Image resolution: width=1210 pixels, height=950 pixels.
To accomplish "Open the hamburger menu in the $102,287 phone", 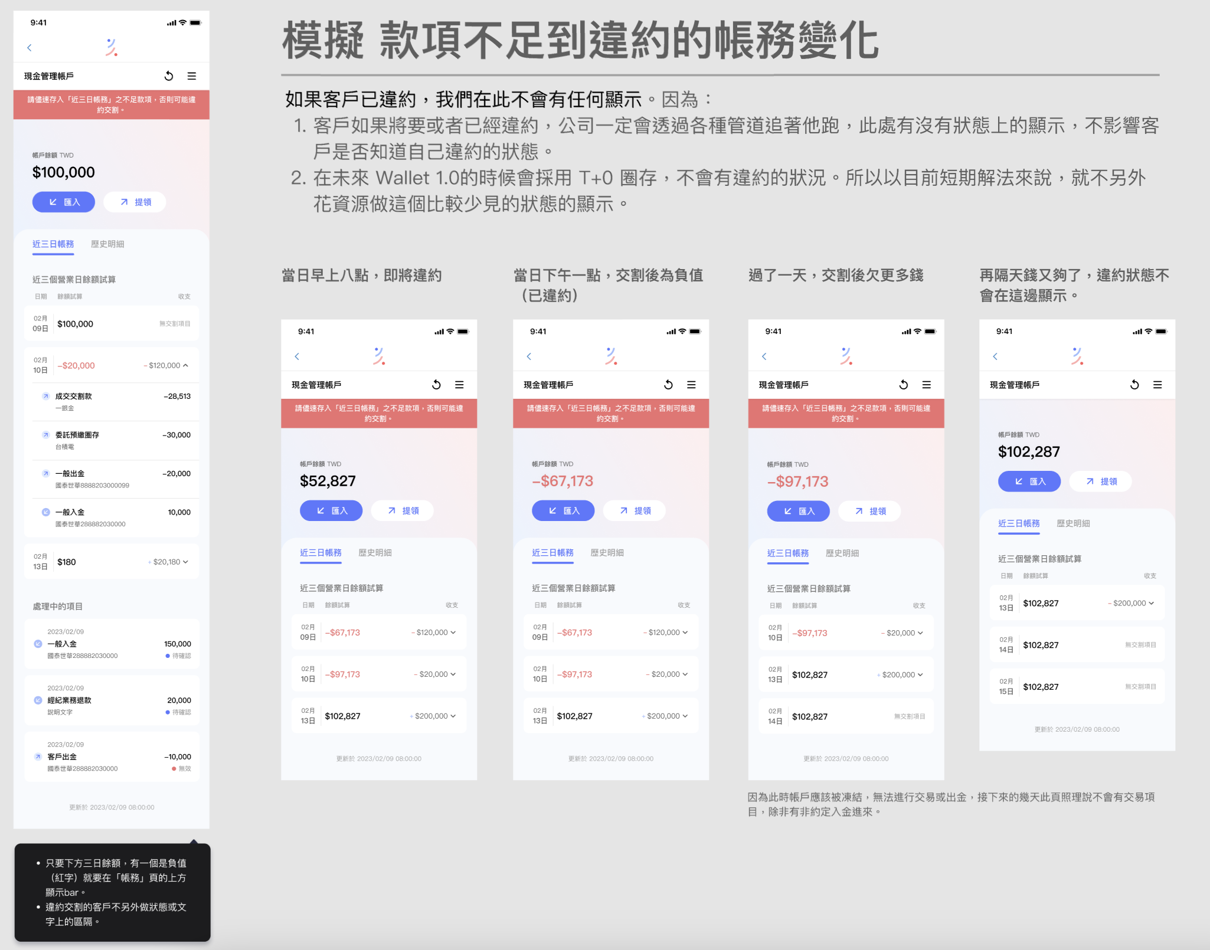I will 1157,385.
